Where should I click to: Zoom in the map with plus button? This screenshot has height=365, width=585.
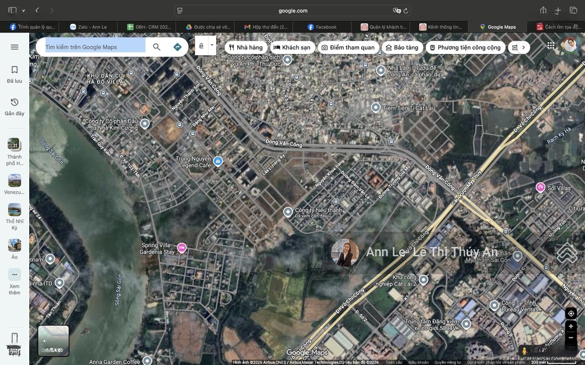571,327
